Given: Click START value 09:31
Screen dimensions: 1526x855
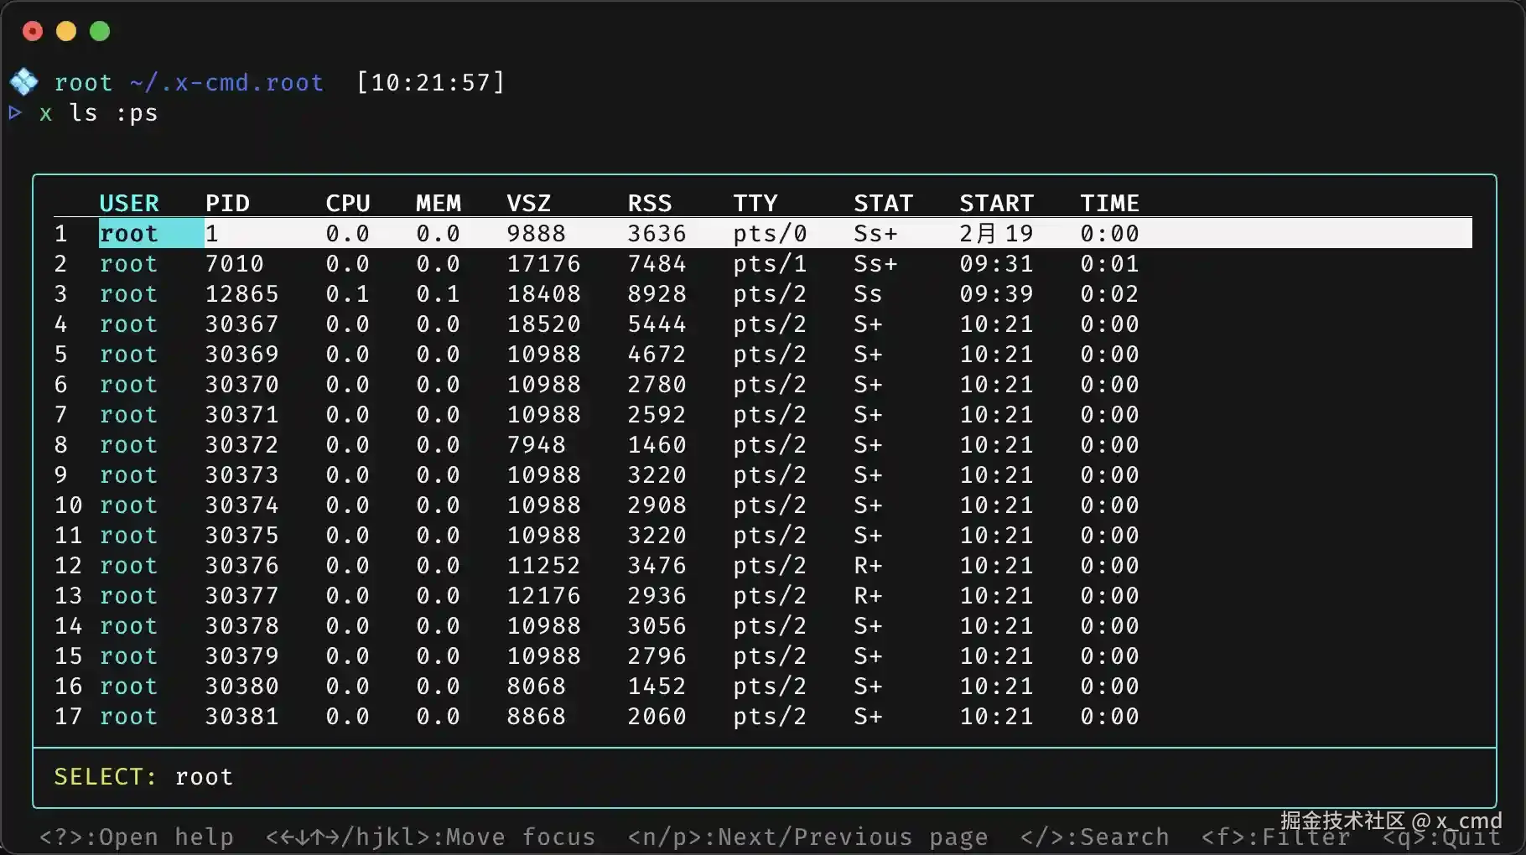Looking at the screenshot, I should [x=997, y=263].
